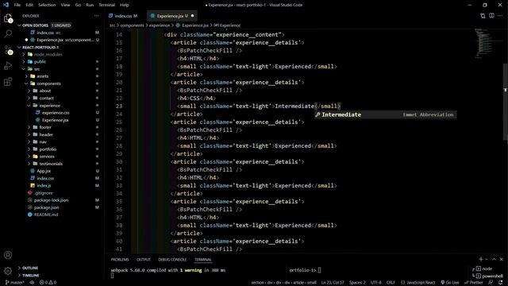The height and width of the screenshot is (286, 508).
Task: Maximize the terminal panel size
Action: [x=494, y=259]
